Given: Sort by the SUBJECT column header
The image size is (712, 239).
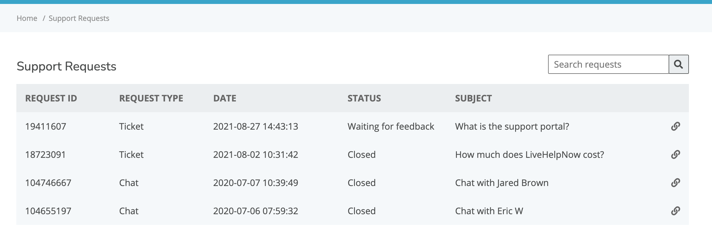Looking at the screenshot, I should (473, 98).
